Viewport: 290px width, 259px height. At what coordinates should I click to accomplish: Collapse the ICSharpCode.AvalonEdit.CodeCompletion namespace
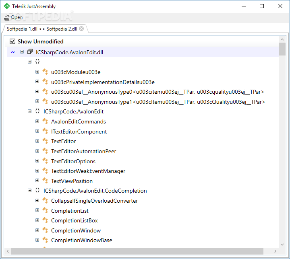click(x=29, y=191)
